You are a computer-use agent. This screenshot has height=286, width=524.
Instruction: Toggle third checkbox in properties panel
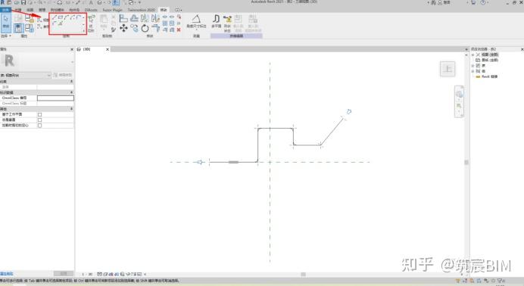(x=40, y=126)
